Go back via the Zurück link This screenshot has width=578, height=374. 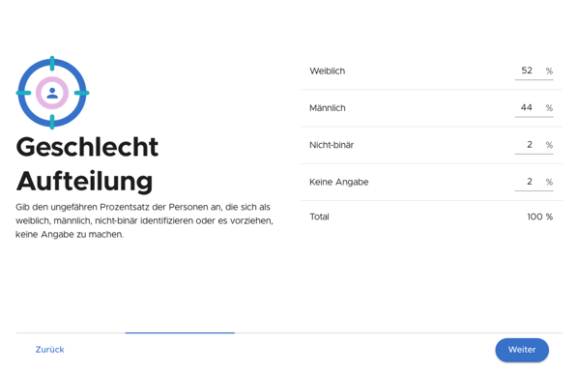(49, 350)
